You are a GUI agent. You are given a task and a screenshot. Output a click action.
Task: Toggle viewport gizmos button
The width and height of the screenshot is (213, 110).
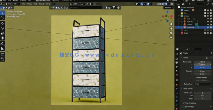click(x=142, y=4)
